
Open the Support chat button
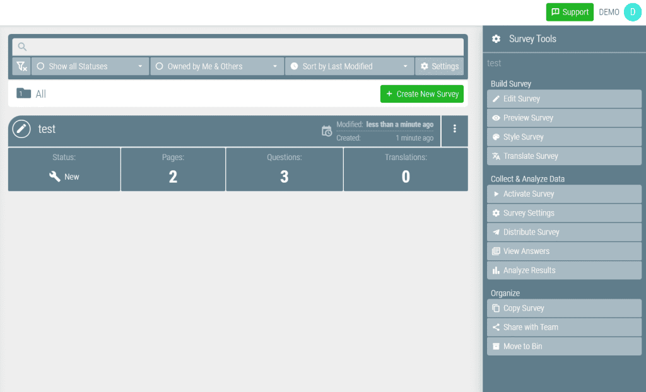(570, 12)
